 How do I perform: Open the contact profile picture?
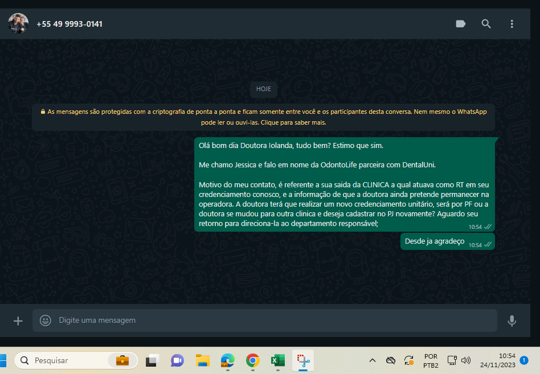click(x=18, y=24)
